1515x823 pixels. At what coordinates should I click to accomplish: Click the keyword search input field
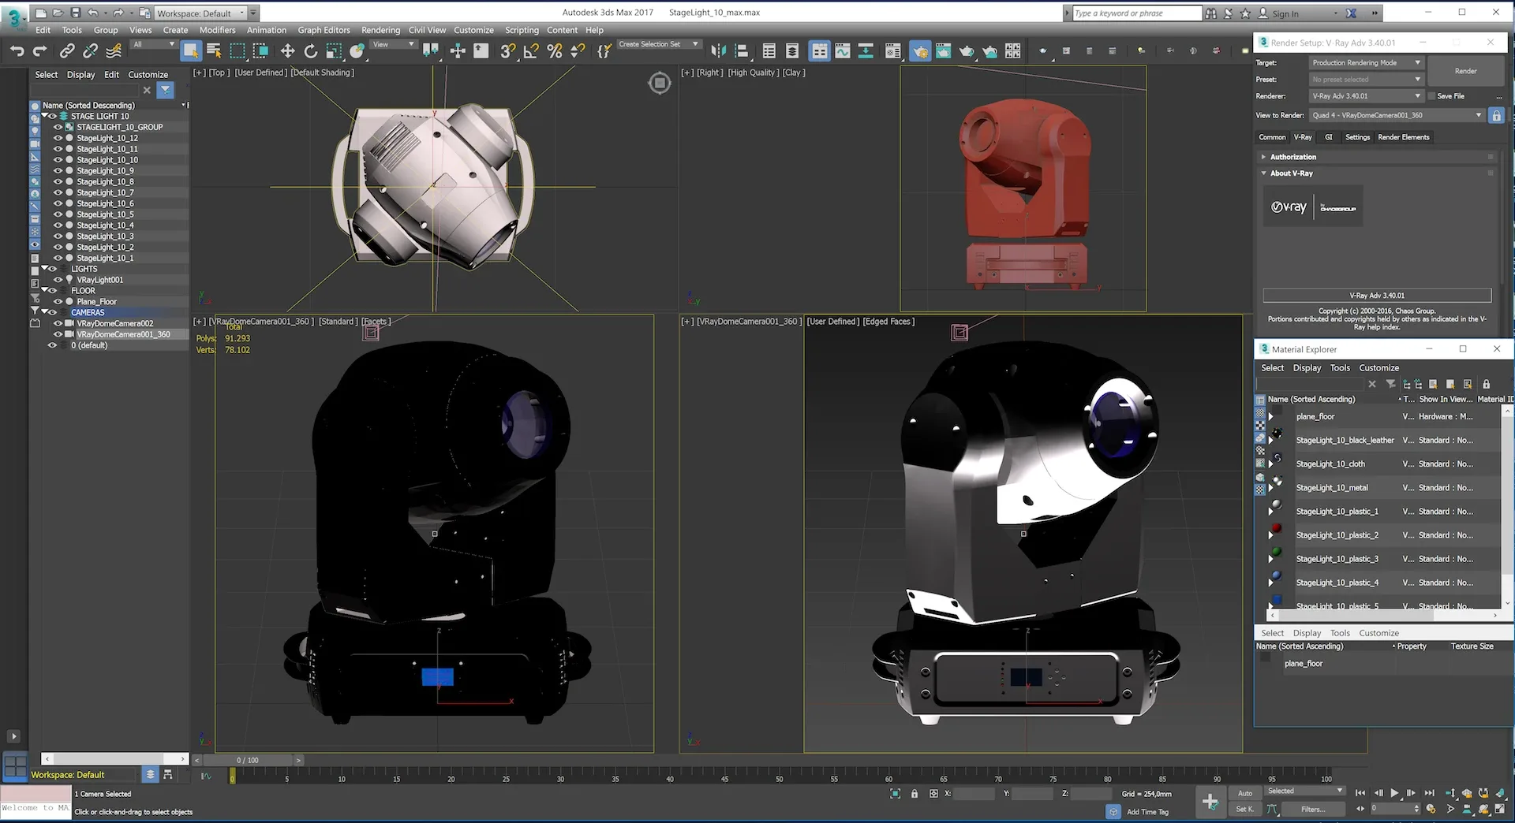[1135, 13]
